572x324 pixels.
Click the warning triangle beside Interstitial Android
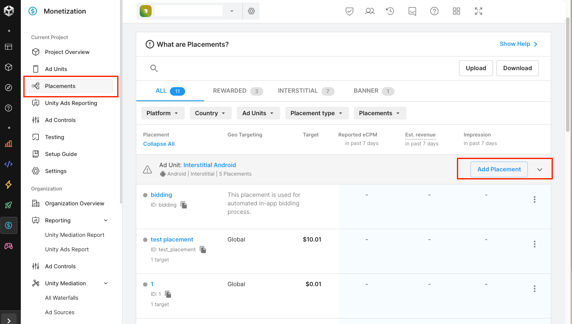pyautogui.click(x=147, y=169)
